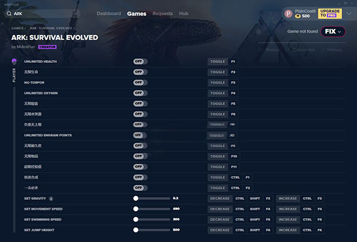357x242 pixels.
Task: Click INCREASE hotkey for Jump Height
Action: (288, 230)
